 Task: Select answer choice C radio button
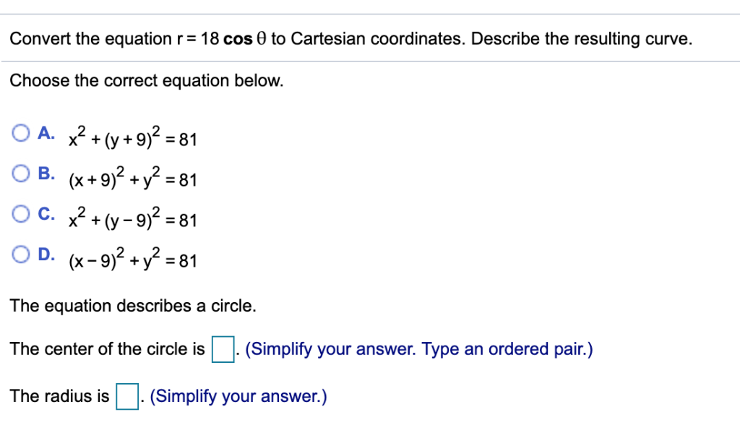pyautogui.click(x=21, y=213)
